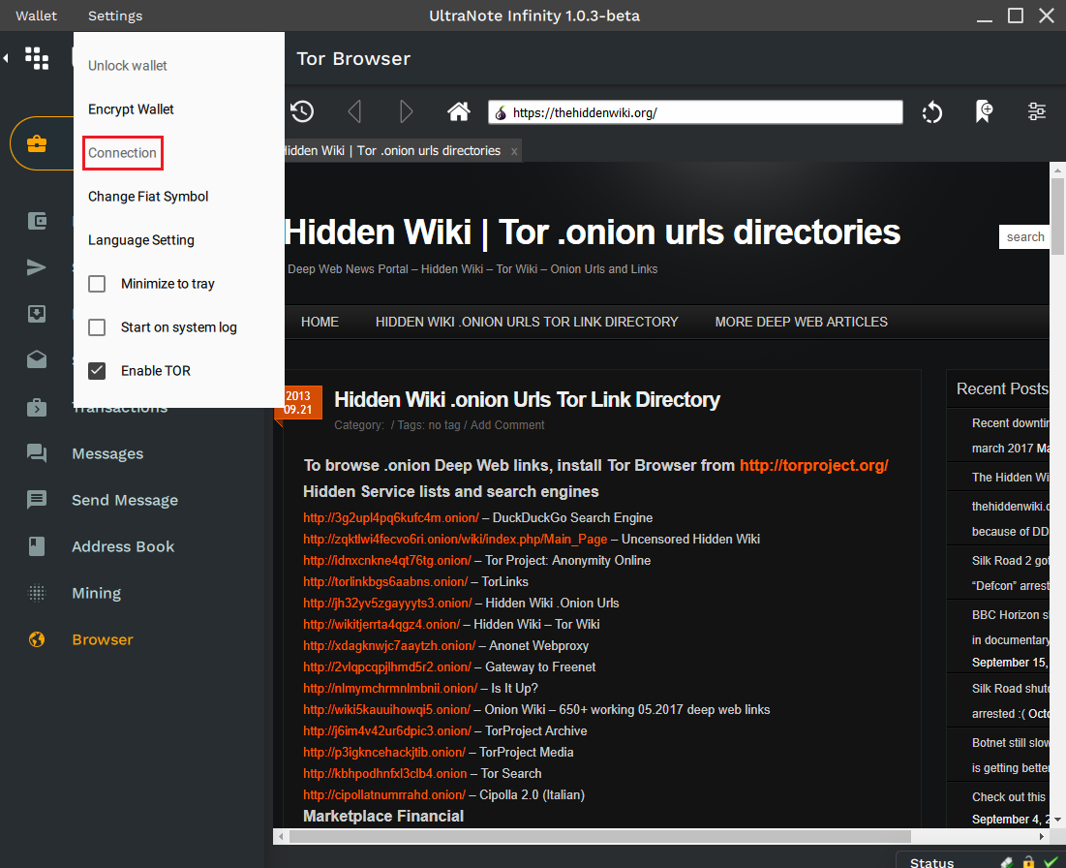This screenshot has height=868, width=1066.
Task: Uncheck the Enable TOR checkbox
Action: coord(97,371)
